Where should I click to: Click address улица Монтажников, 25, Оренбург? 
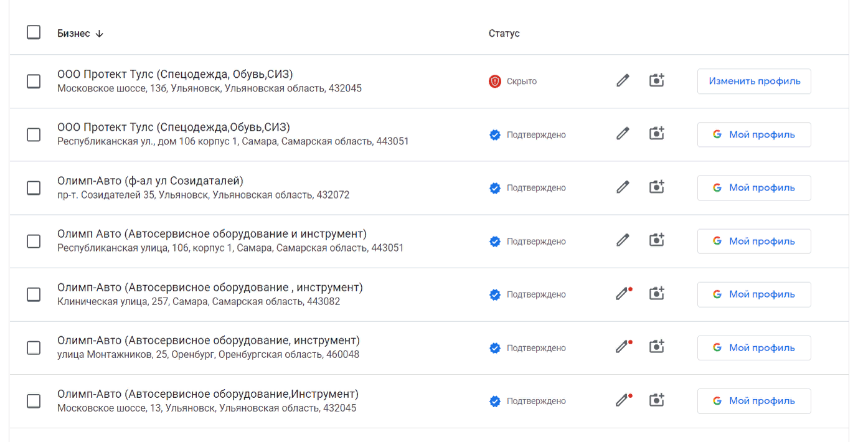pos(208,355)
